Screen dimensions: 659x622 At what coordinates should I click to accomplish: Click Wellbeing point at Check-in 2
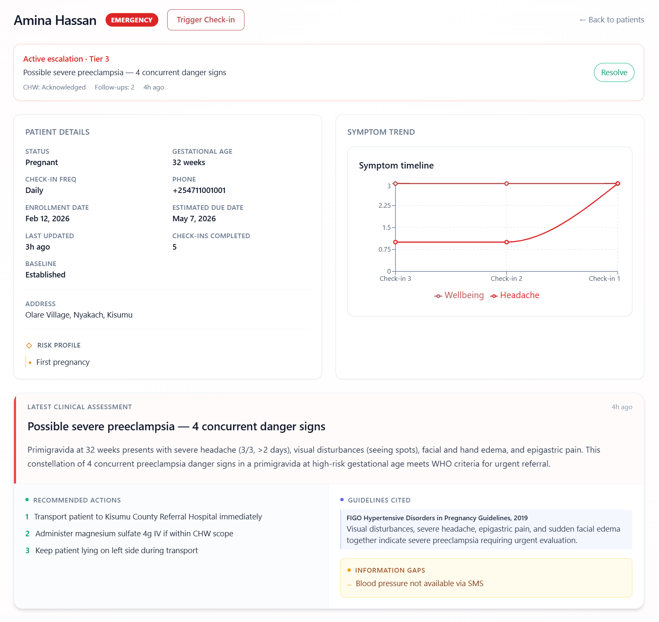[x=507, y=184]
